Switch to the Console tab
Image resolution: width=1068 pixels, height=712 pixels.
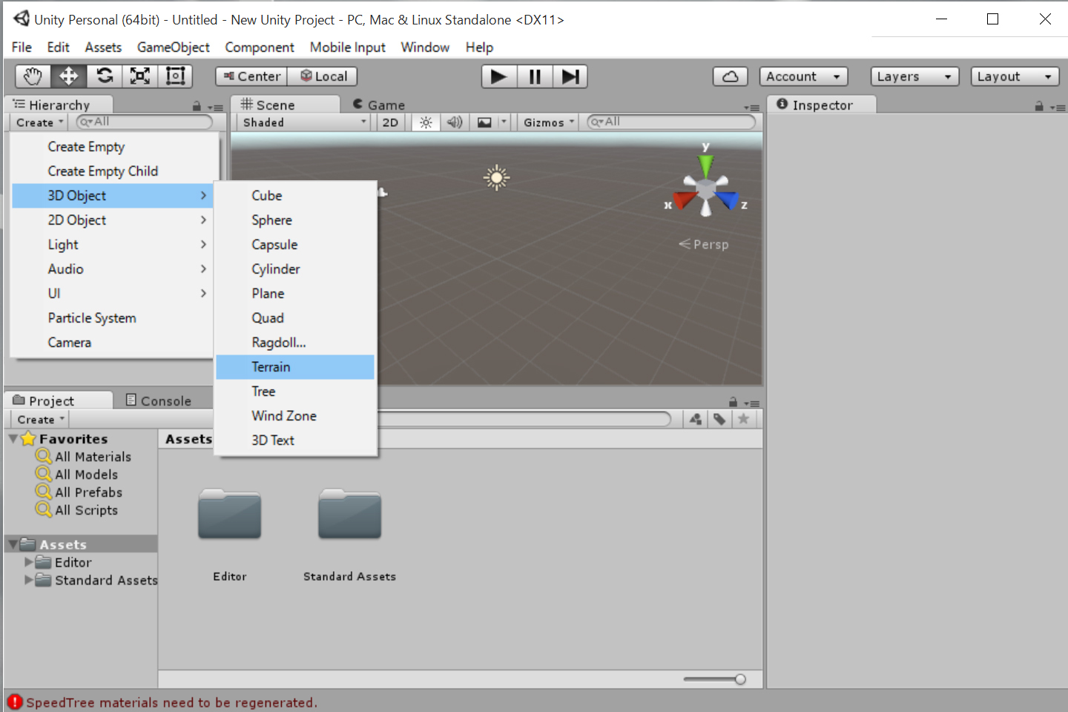point(159,400)
